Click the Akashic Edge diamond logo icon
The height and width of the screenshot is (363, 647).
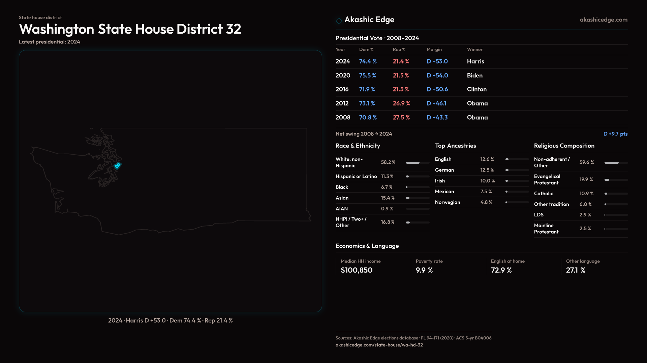[339, 21]
